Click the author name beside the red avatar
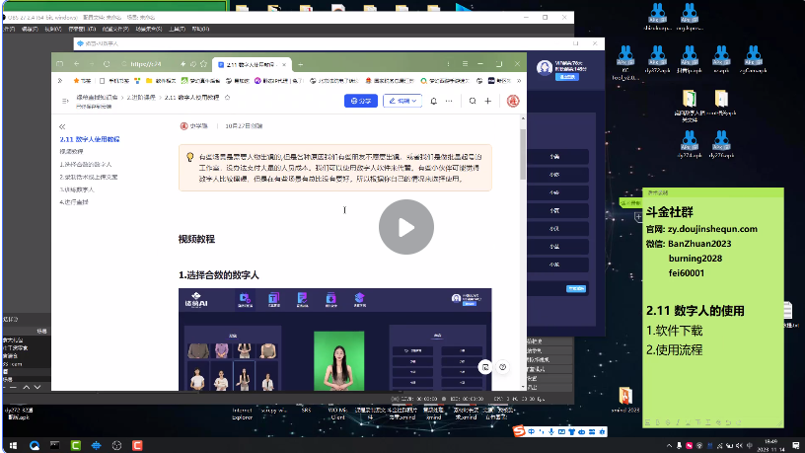This screenshot has width=805, height=453. [198, 126]
